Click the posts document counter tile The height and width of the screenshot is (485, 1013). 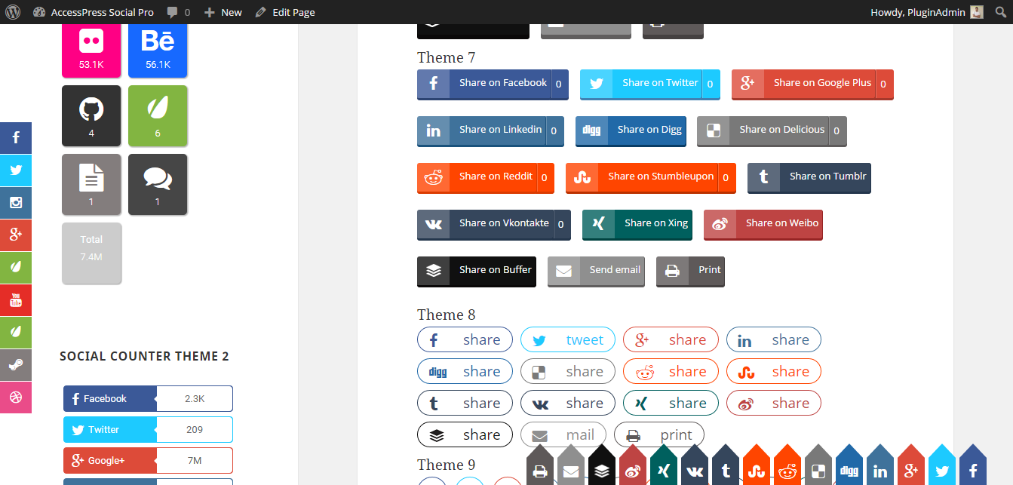91,184
